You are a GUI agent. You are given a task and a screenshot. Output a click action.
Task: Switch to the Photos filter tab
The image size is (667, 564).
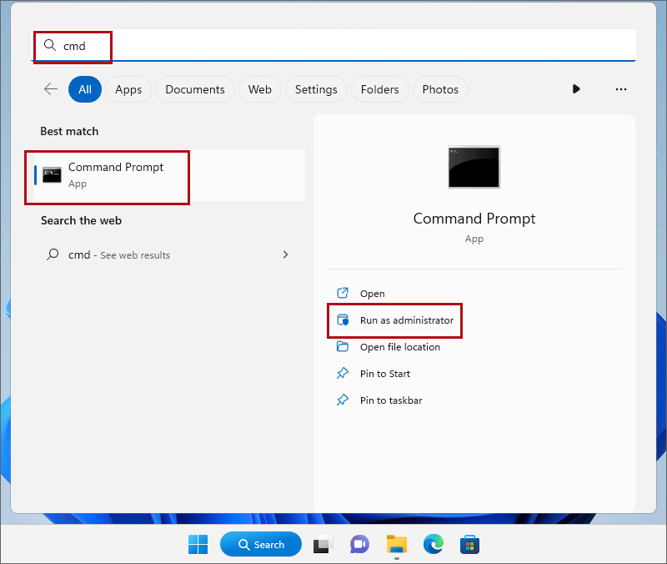click(x=440, y=89)
